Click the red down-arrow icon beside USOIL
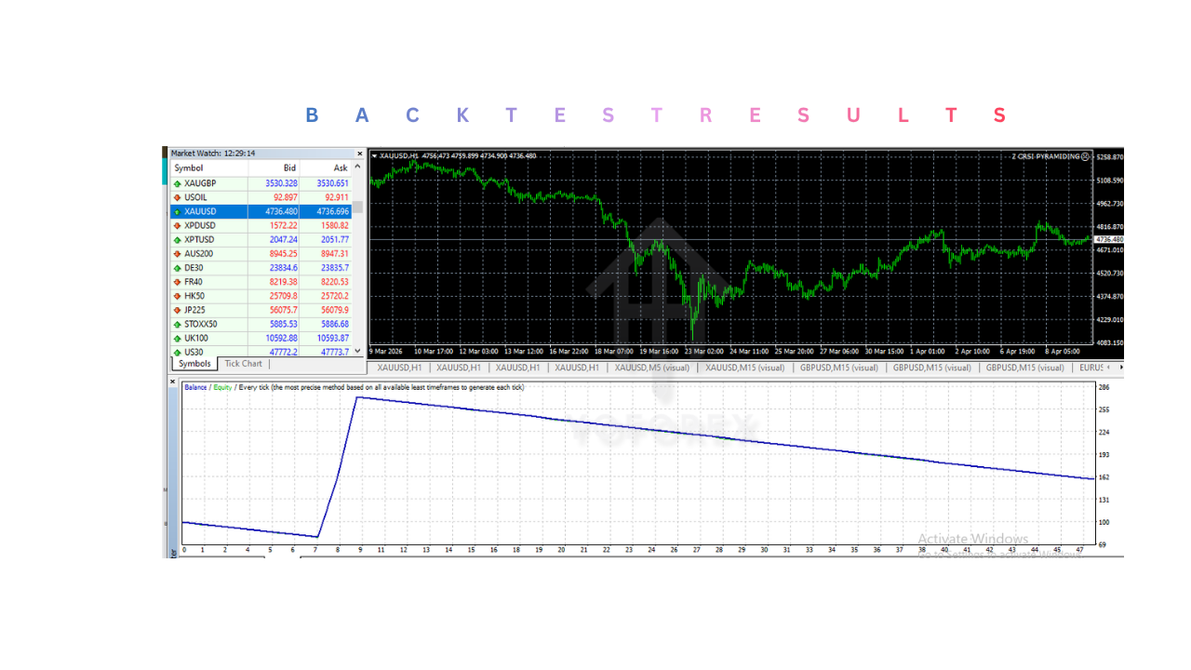 [177, 197]
